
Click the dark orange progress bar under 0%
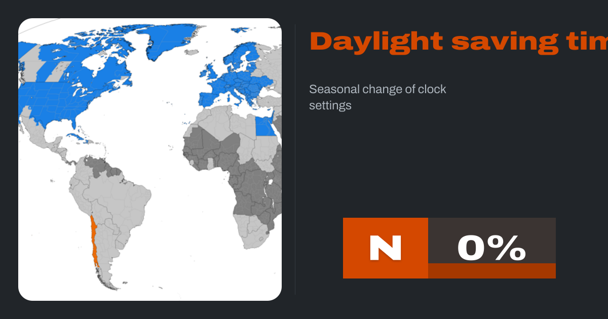click(x=491, y=271)
